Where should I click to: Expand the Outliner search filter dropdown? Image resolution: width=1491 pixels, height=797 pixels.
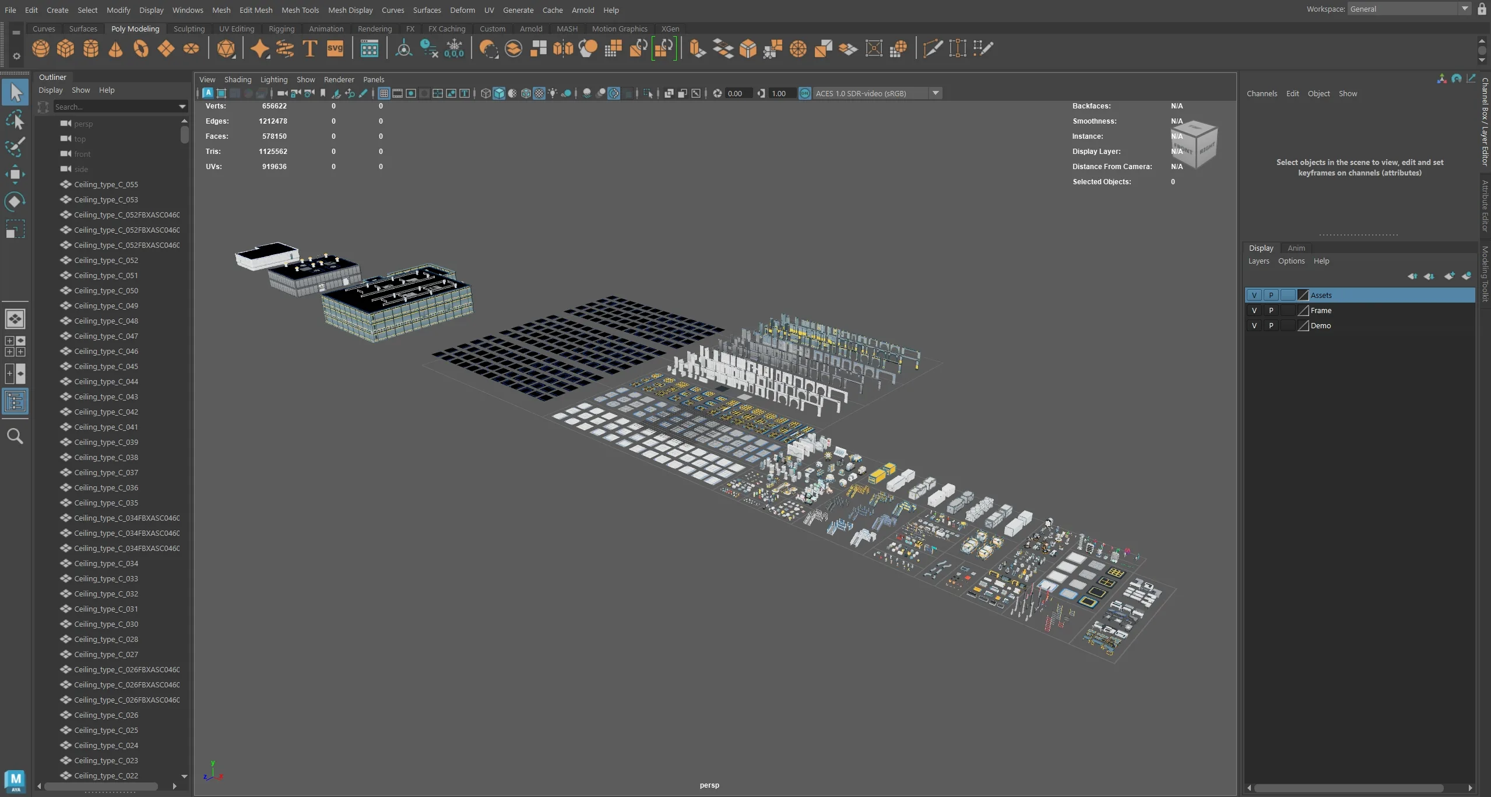point(182,107)
